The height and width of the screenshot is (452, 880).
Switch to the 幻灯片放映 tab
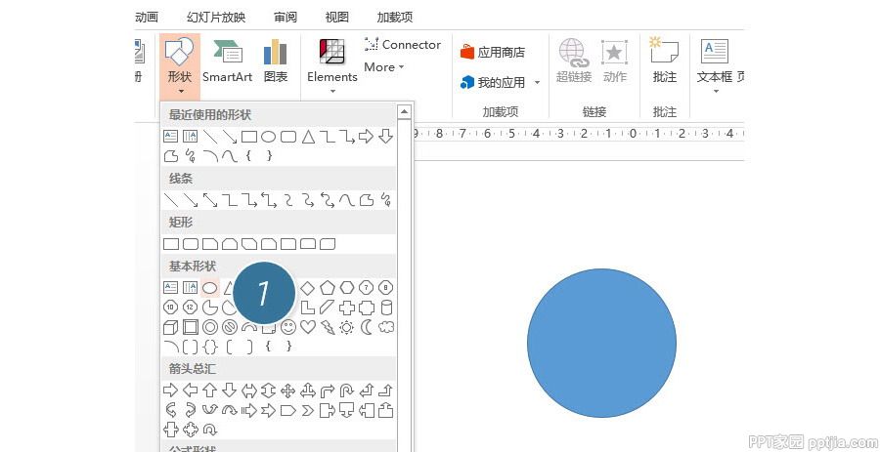(216, 18)
